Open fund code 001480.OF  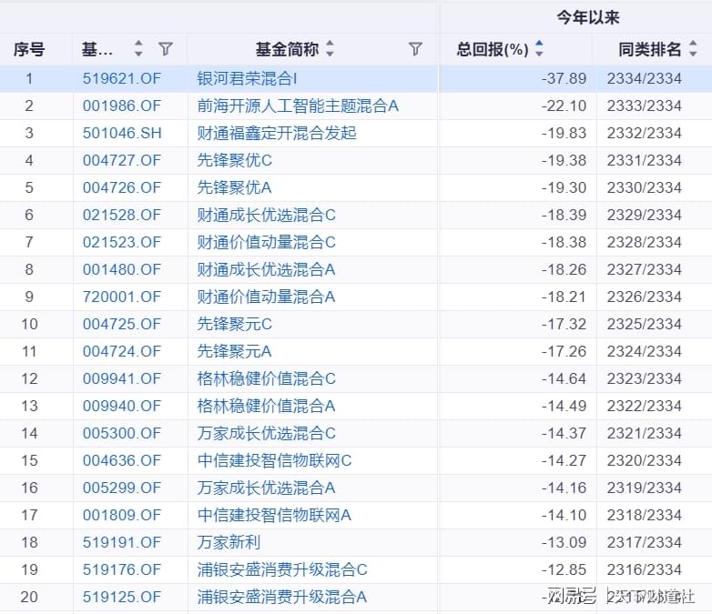[x=122, y=269]
